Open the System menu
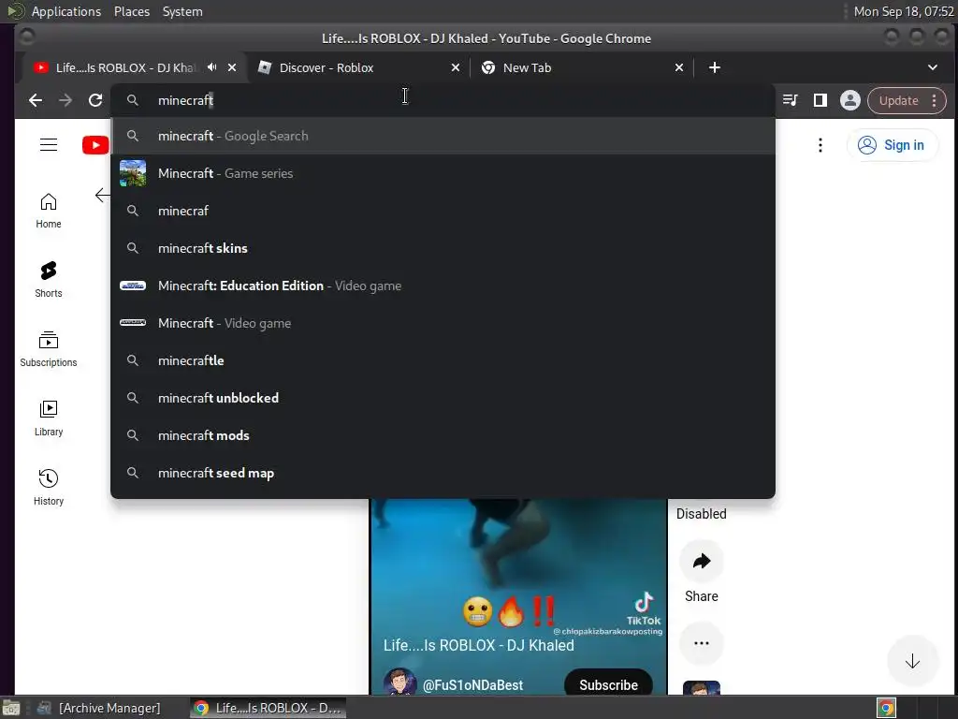 tap(182, 11)
